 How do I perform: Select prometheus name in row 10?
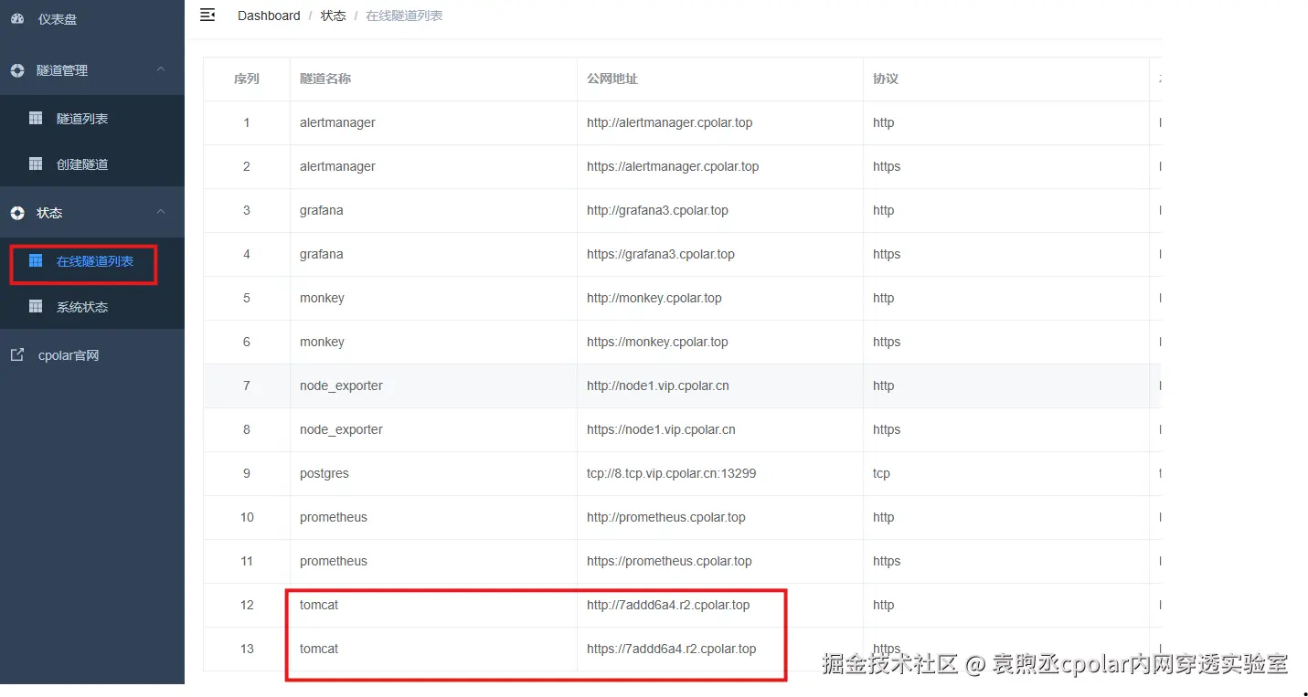334,517
